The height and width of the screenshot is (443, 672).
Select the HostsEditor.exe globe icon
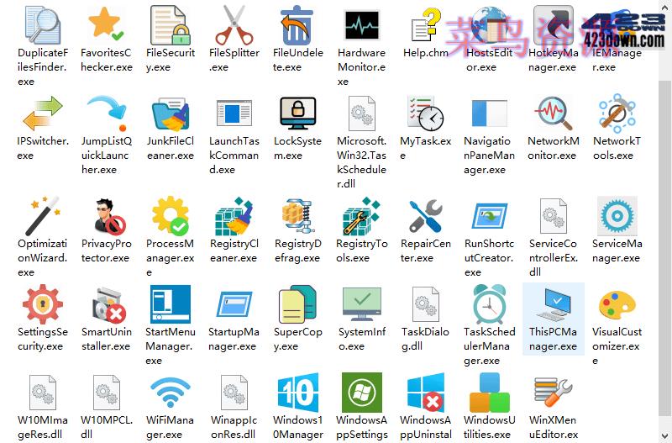[489, 25]
